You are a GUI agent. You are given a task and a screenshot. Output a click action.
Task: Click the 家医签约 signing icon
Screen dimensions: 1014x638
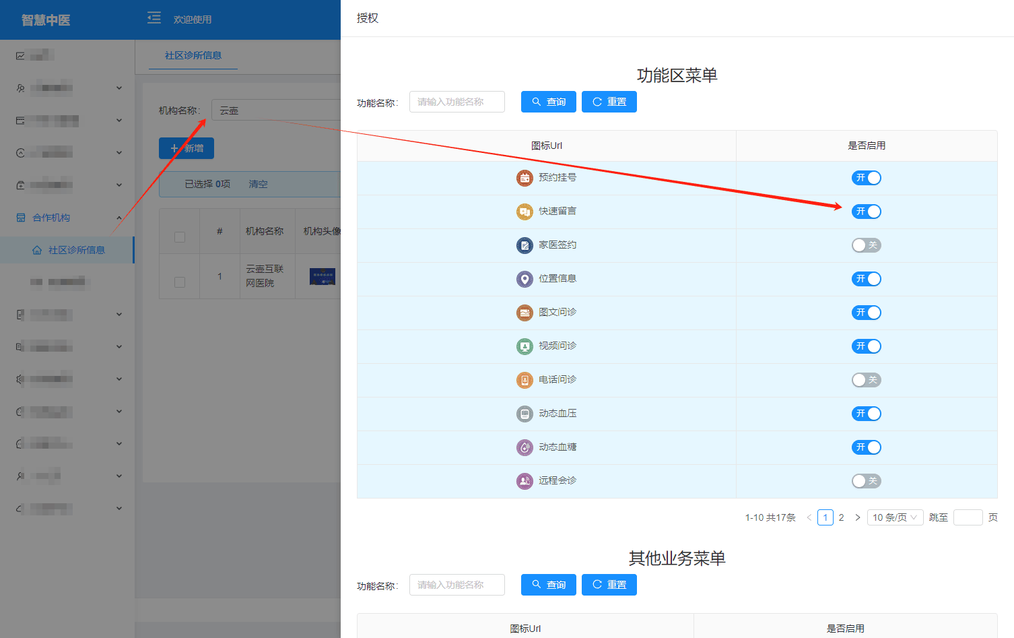[524, 245]
